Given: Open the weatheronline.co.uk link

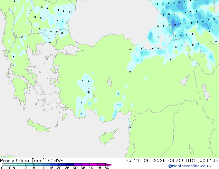Looking at the screenshot, I should tap(190, 166).
